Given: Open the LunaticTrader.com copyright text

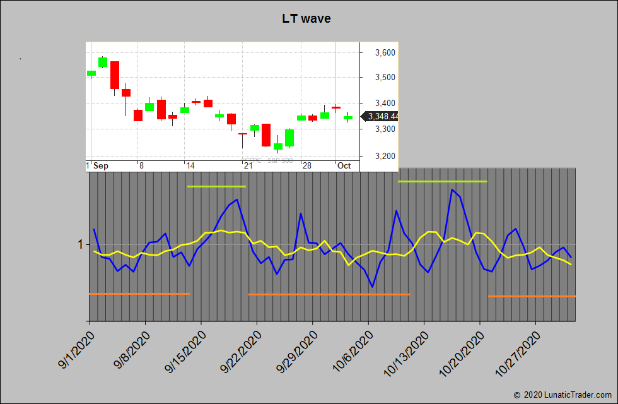Looking at the screenshot, I should click(563, 395).
